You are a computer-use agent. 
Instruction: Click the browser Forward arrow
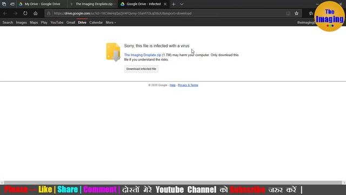15,13
